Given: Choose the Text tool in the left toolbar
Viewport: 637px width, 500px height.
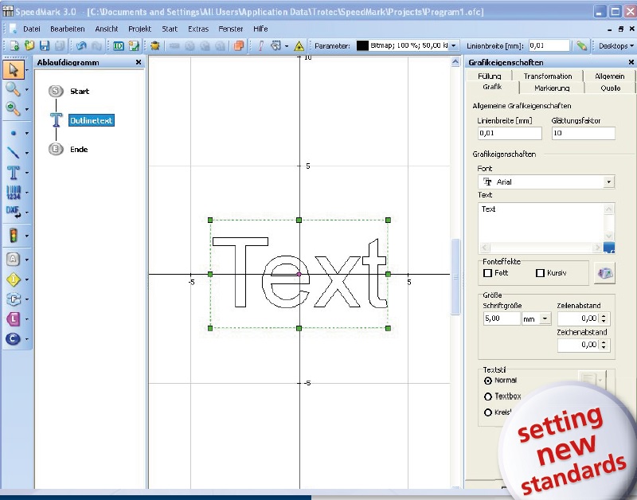Looking at the screenshot, I should tap(13, 172).
